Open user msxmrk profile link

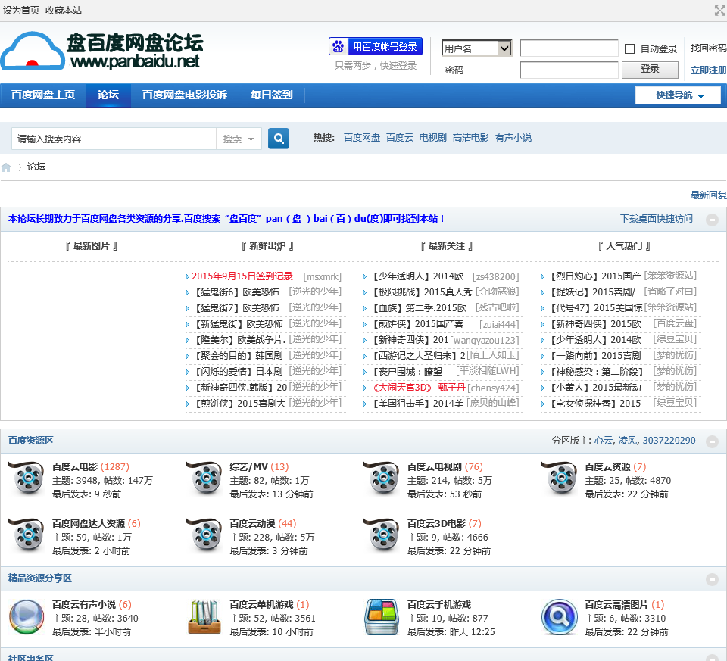(x=323, y=276)
